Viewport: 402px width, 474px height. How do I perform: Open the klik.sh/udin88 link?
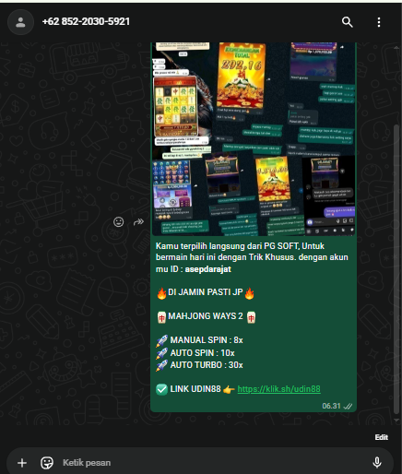pos(278,389)
